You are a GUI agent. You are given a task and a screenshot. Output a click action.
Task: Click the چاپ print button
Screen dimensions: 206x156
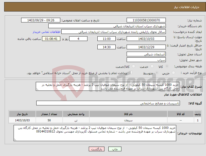pyautogui.click(x=115, y=149)
